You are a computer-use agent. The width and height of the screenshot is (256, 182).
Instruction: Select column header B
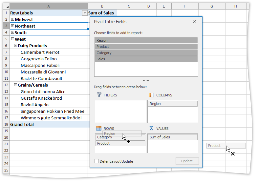tap(102, 6)
